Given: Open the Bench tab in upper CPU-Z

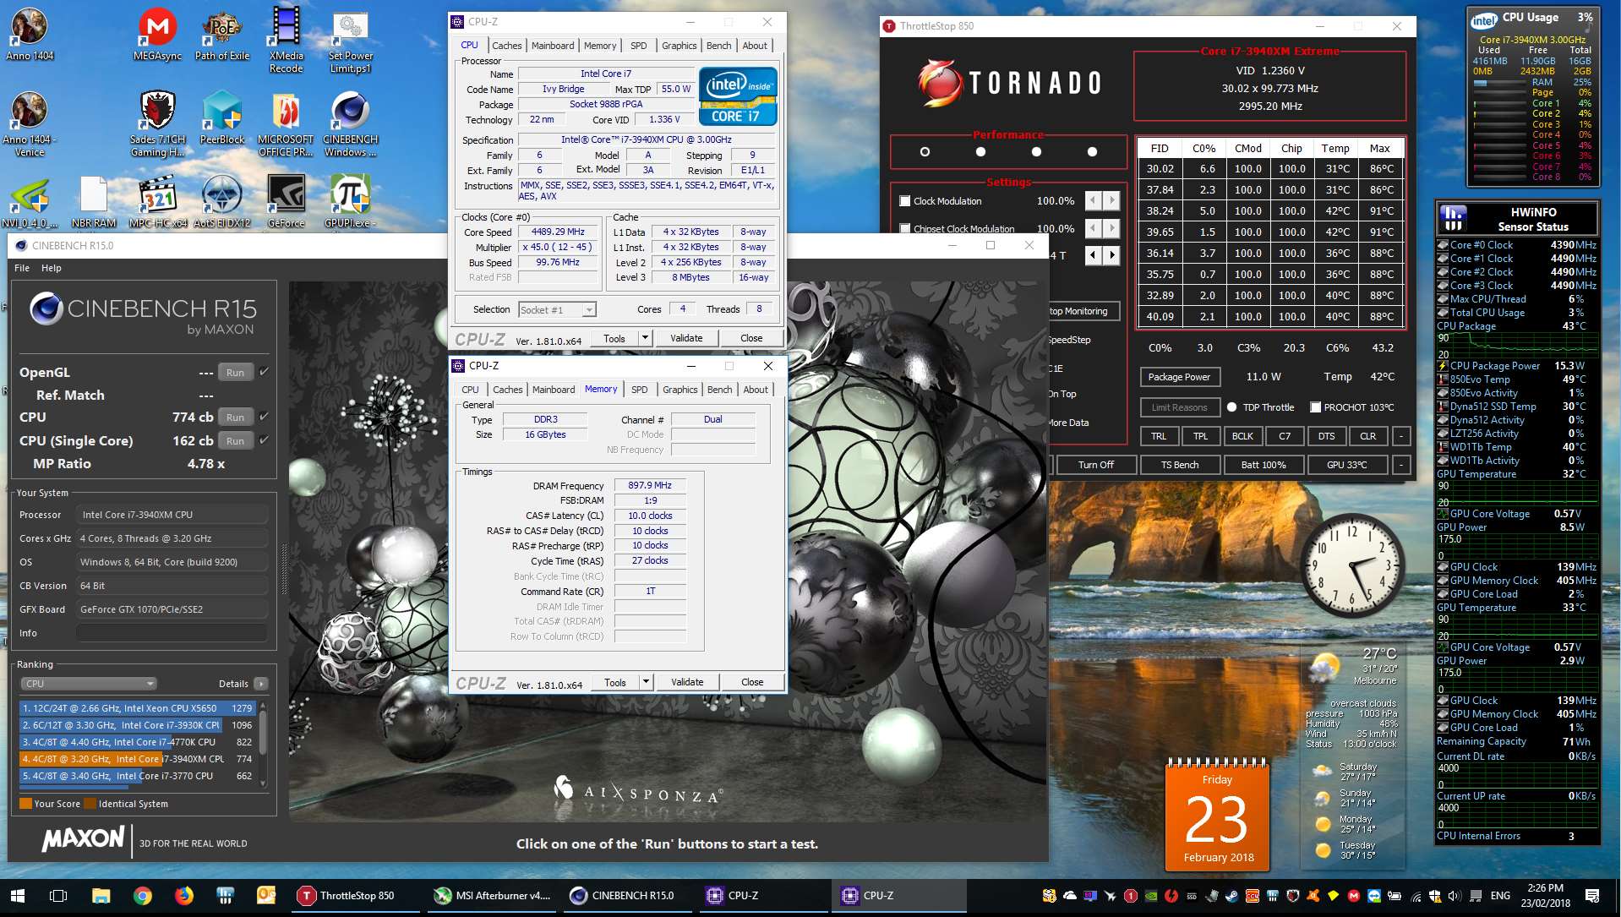Looking at the screenshot, I should tap(719, 46).
